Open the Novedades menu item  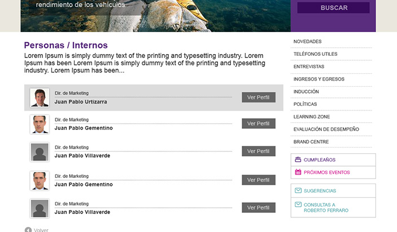tap(308, 42)
